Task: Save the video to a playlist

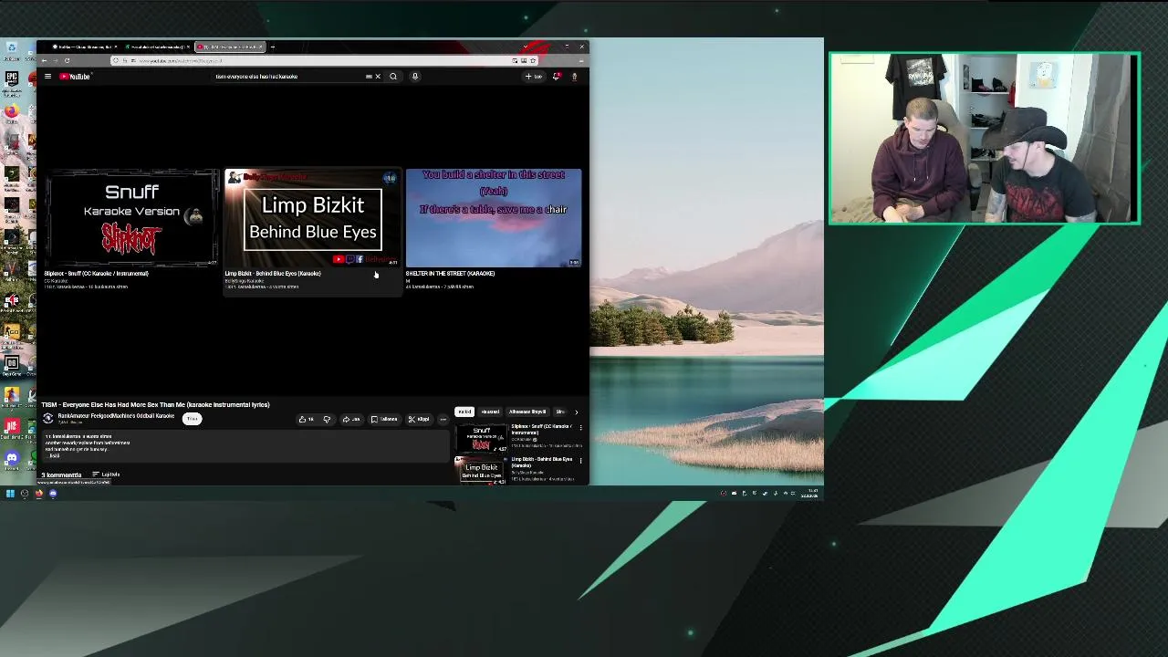Action: (384, 420)
